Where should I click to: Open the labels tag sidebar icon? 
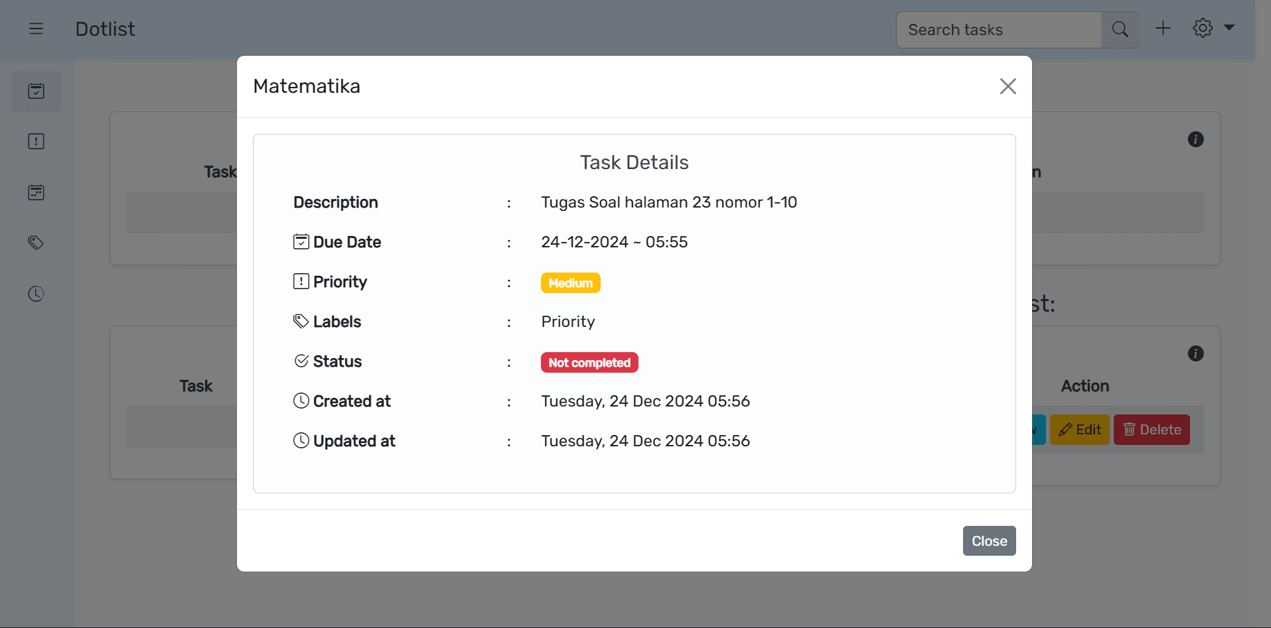coord(36,243)
